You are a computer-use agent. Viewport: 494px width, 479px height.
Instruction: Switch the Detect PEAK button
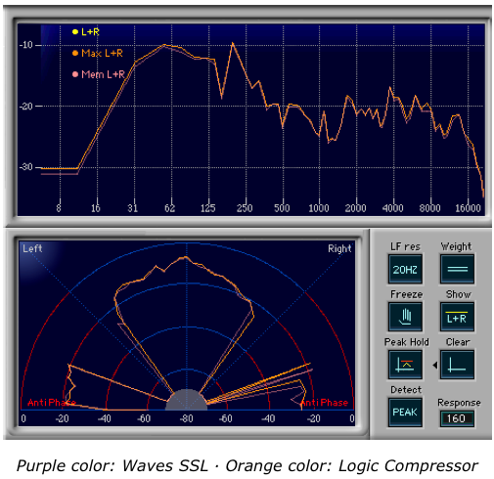point(405,413)
